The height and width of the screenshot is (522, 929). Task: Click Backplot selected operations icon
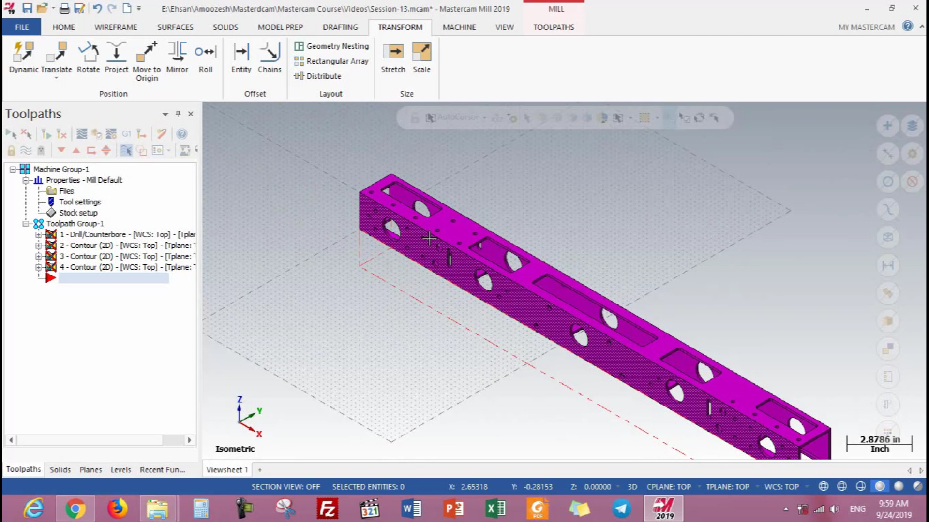coord(82,134)
